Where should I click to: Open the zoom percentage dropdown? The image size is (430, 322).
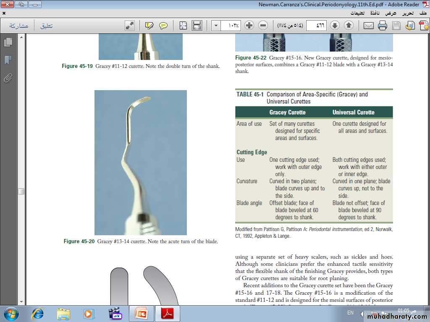(x=215, y=26)
